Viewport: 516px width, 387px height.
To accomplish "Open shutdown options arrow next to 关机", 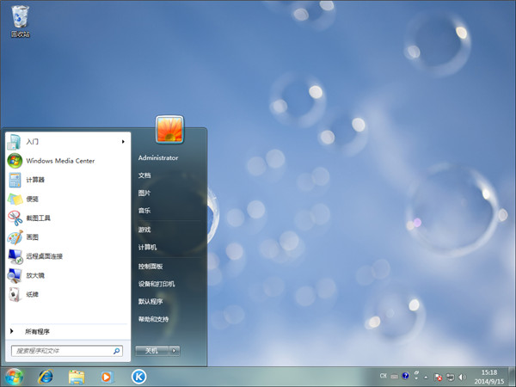I will click(175, 351).
